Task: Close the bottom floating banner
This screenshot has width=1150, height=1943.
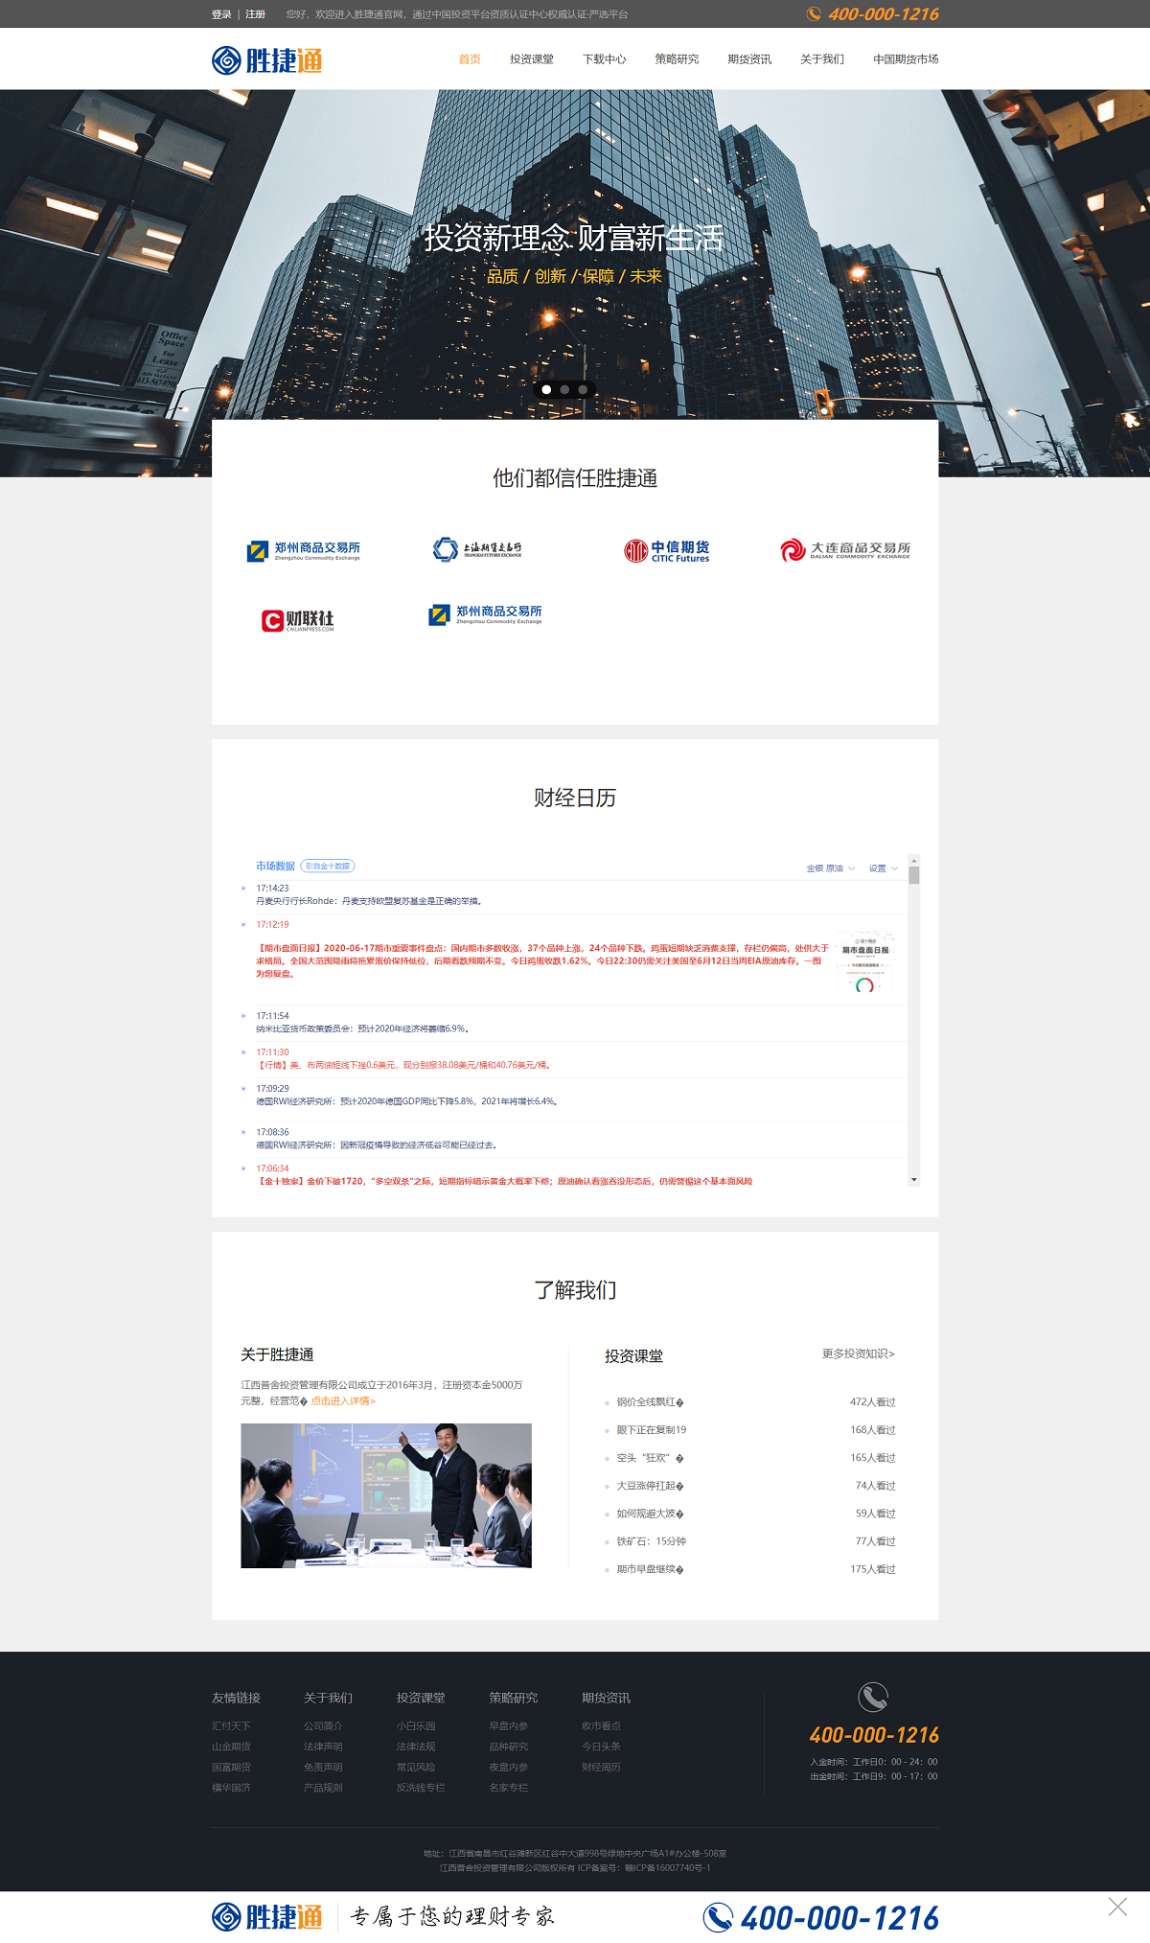Action: point(1117,1907)
